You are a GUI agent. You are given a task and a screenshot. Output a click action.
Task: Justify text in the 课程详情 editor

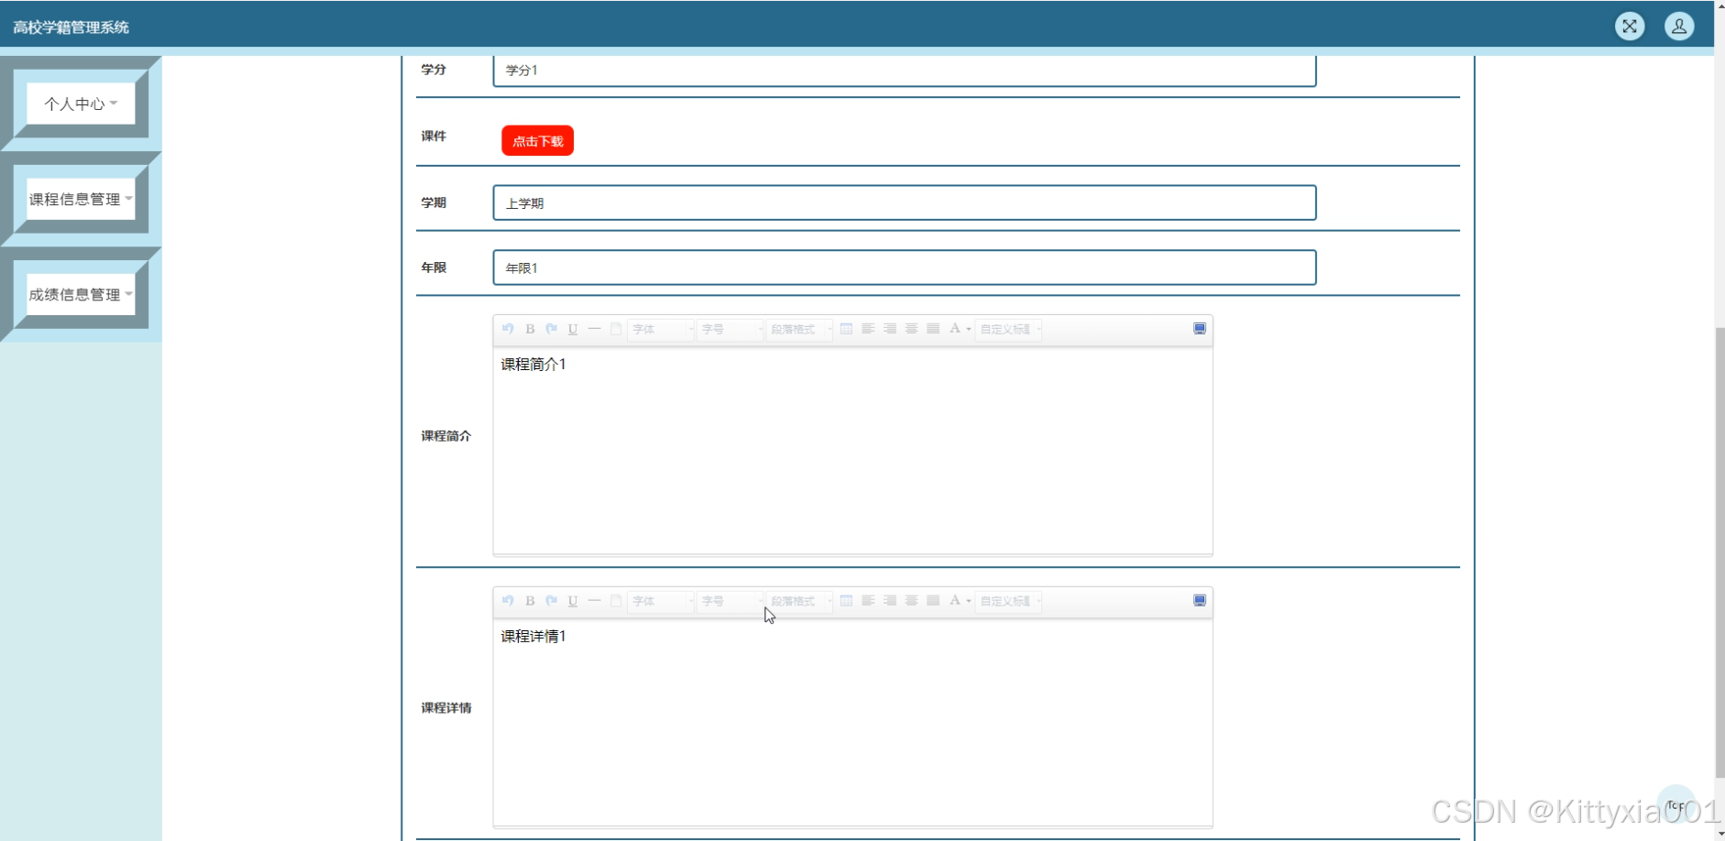click(x=933, y=601)
